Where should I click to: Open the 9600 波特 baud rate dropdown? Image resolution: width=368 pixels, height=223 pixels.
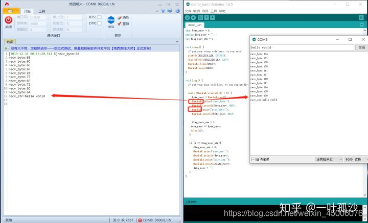[356, 159]
